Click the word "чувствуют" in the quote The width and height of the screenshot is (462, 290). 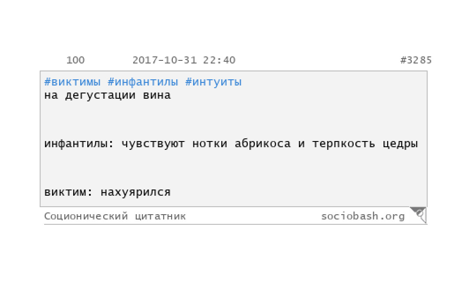tap(153, 144)
